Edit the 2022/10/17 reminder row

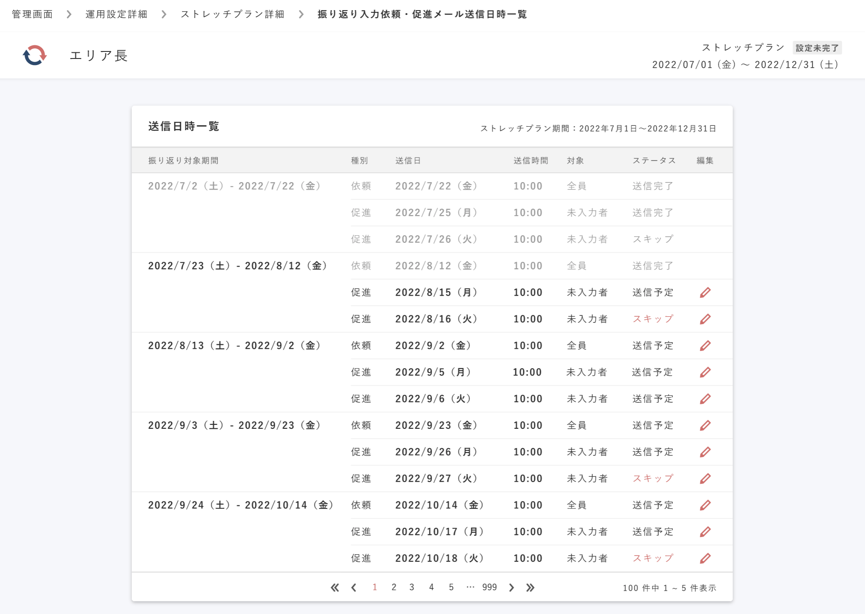(x=705, y=532)
